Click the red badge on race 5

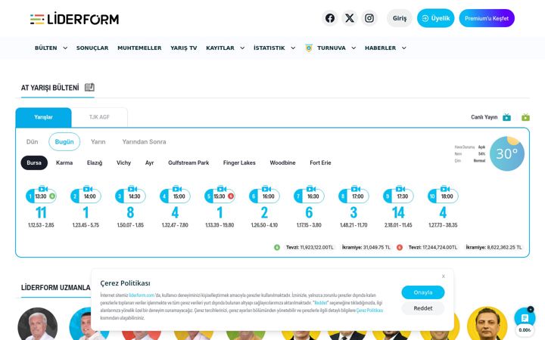[x=231, y=196]
